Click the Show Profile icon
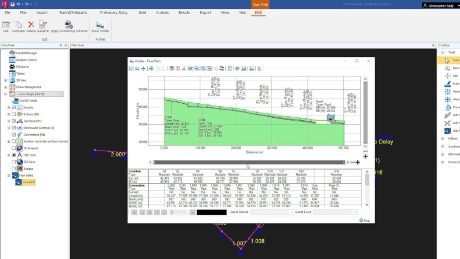Screen dimensions: 460x259 [x=100, y=26]
